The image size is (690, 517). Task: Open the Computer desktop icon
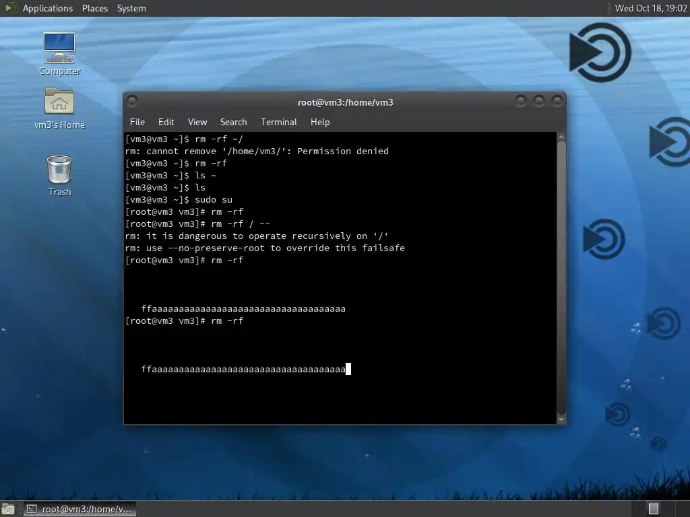59,54
